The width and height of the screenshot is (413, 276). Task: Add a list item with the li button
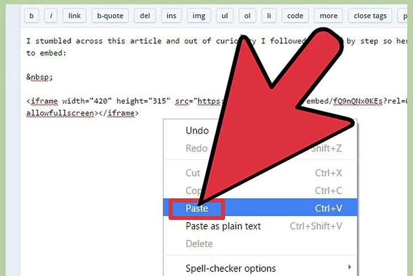269,16
